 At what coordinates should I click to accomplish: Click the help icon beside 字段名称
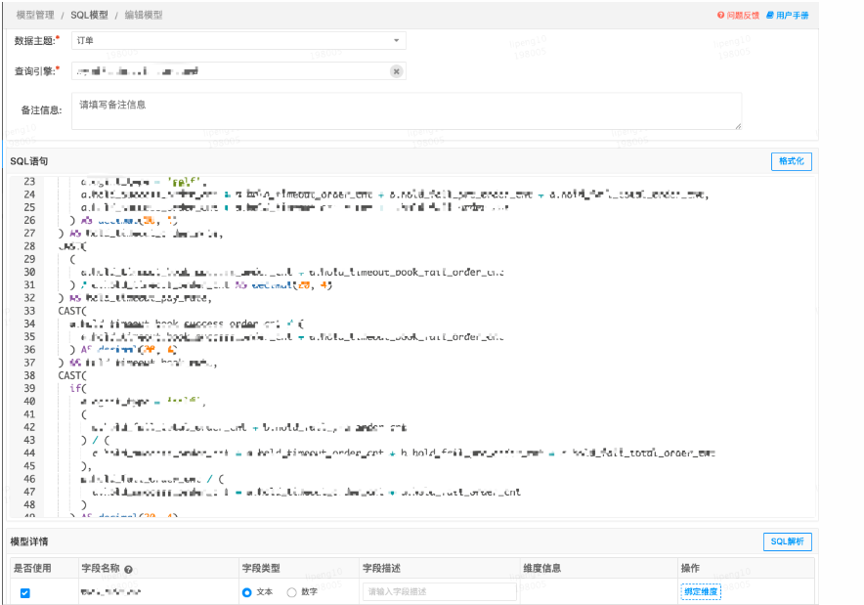pyautogui.click(x=129, y=569)
